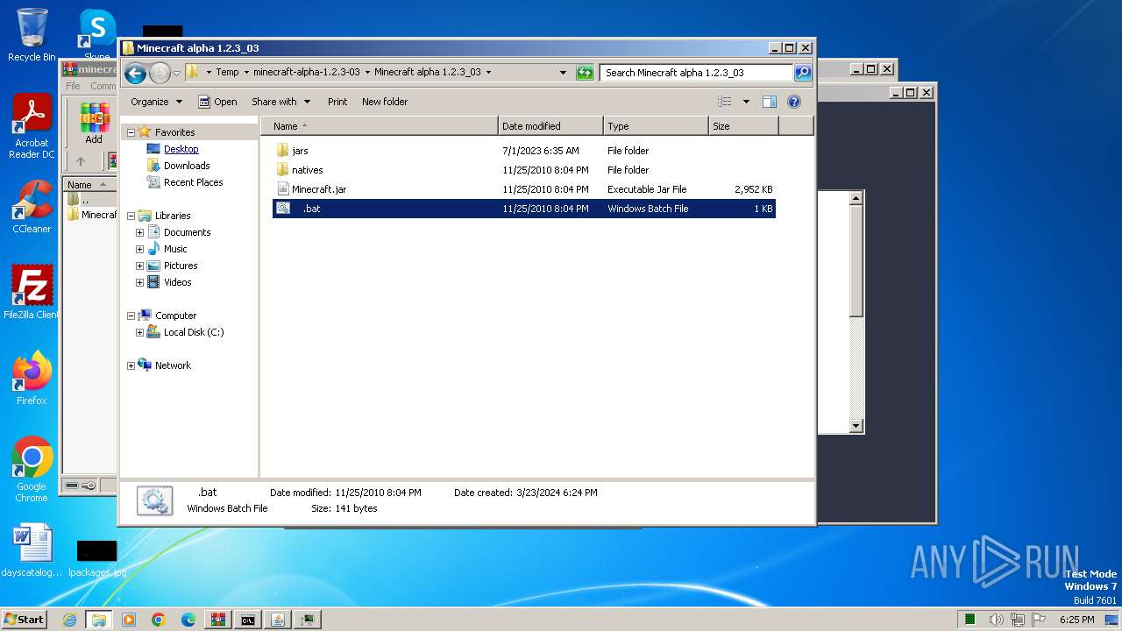Open the view options dropdown arrow

pyautogui.click(x=746, y=102)
